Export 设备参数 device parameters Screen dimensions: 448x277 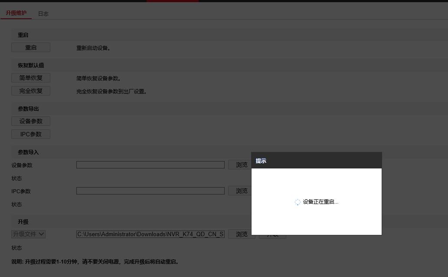[x=30, y=121]
